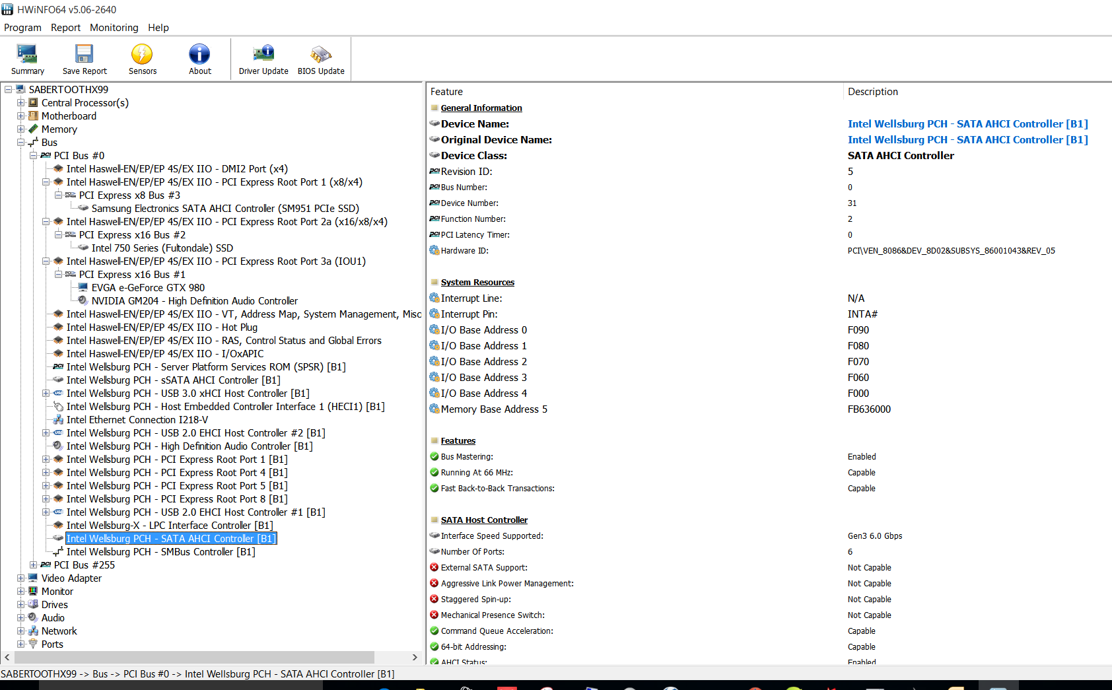Click the SATA Host Controller section header
The image size is (1112, 690).
click(484, 520)
